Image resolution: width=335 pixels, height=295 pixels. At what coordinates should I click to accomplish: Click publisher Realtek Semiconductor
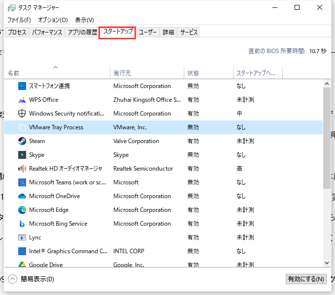click(x=143, y=169)
